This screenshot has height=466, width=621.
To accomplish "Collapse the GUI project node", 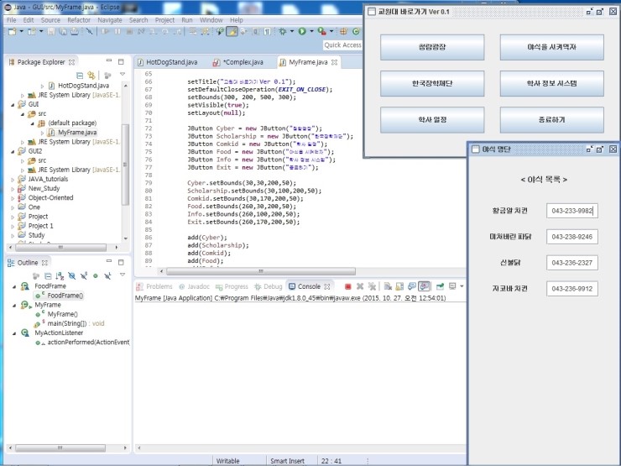I will coord(13,105).
